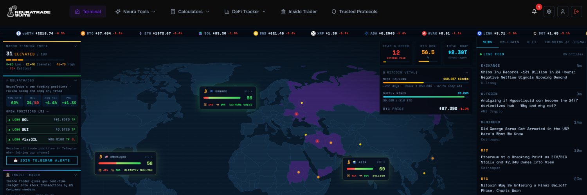
Task: Open Inside Trader in top navigation
Action: click(299, 12)
